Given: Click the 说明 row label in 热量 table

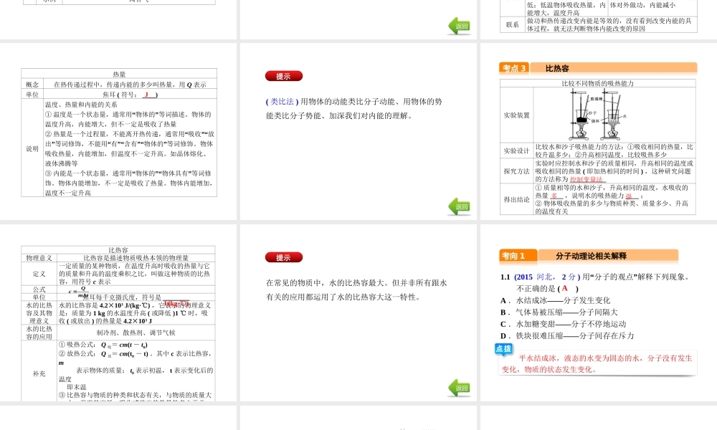Looking at the screenshot, I should (x=32, y=149).
